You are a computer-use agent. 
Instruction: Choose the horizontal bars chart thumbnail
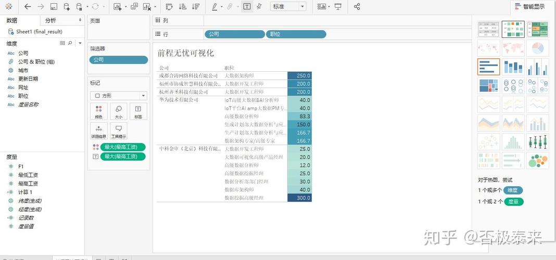(489, 67)
